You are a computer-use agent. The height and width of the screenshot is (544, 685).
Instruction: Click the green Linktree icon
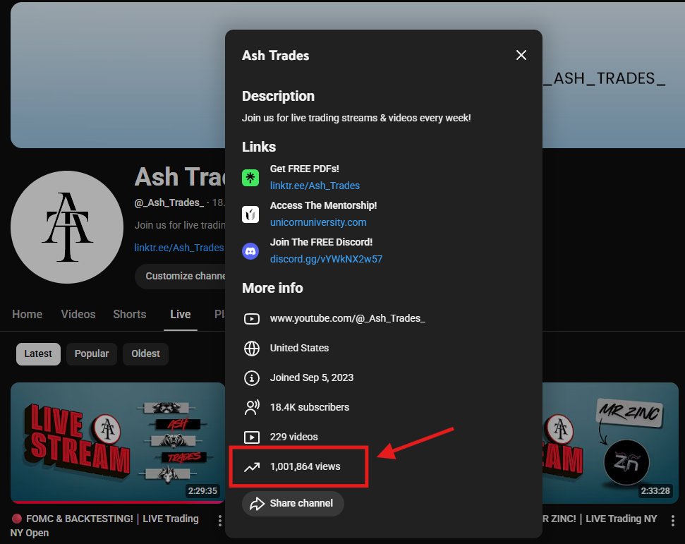250,177
